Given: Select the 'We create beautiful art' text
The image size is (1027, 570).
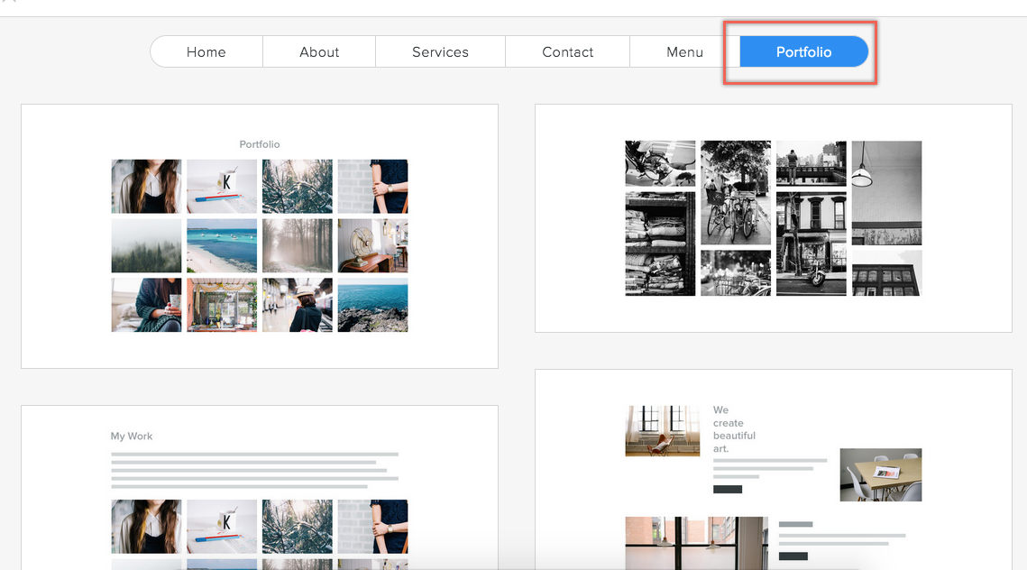Looking at the screenshot, I should (x=734, y=429).
